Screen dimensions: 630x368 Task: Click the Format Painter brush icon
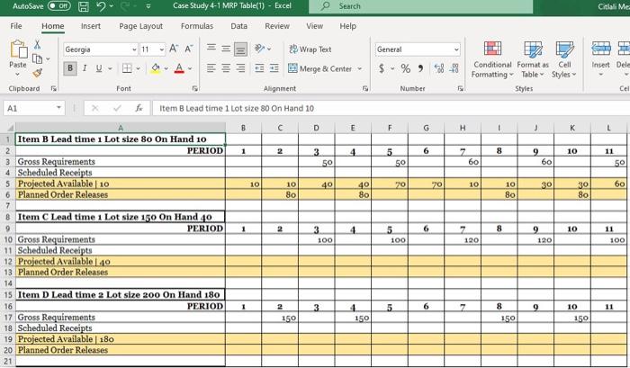pos(38,73)
